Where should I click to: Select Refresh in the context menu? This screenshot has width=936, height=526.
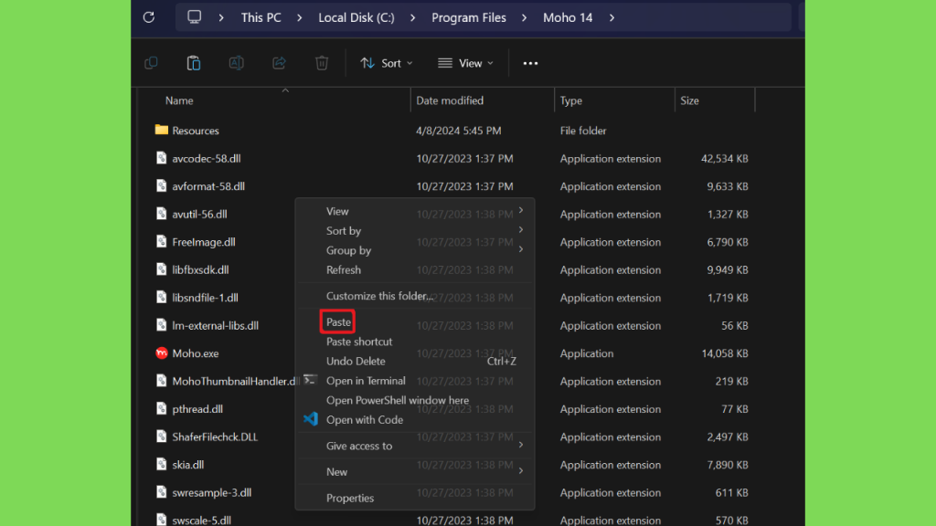(x=344, y=270)
